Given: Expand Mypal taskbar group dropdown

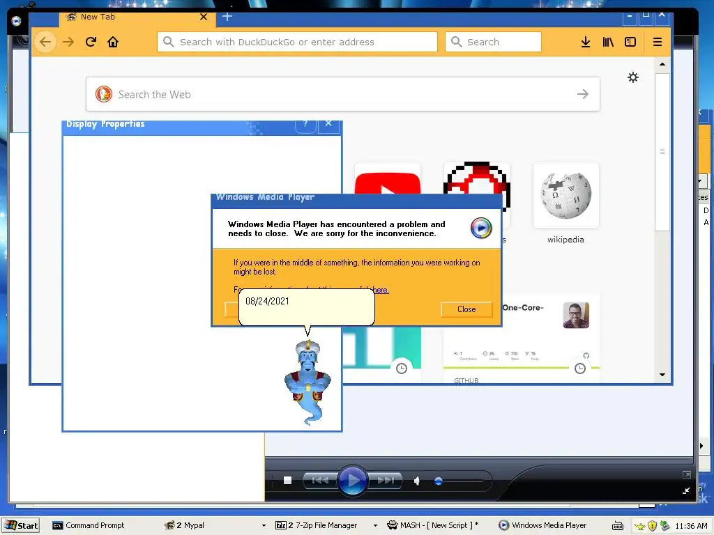Looking at the screenshot, I should 264,525.
